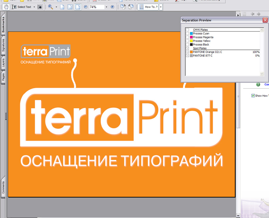Enable the Process Cyan plate checkbox

click(187, 33)
